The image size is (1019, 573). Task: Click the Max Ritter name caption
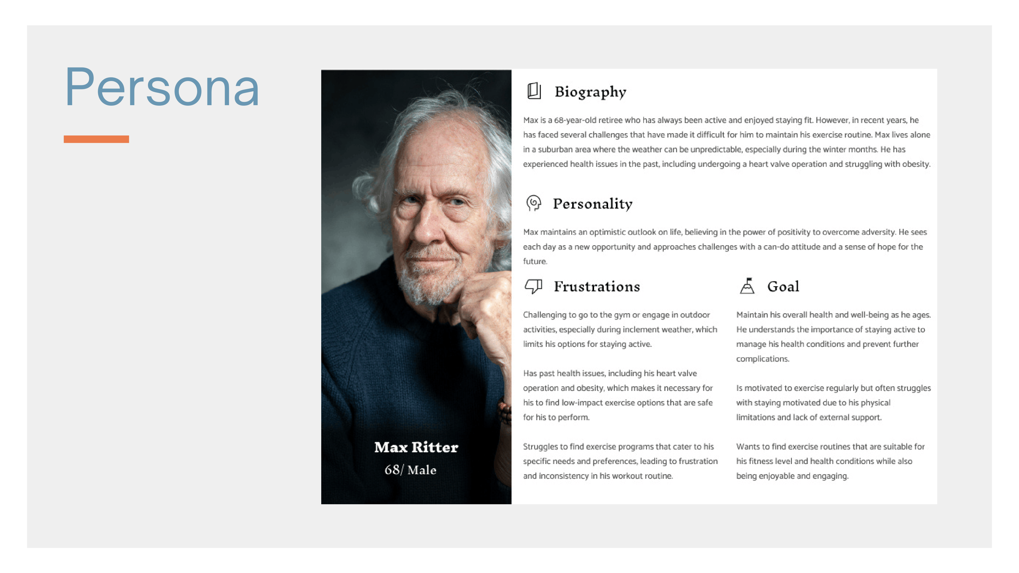(x=416, y=447)
